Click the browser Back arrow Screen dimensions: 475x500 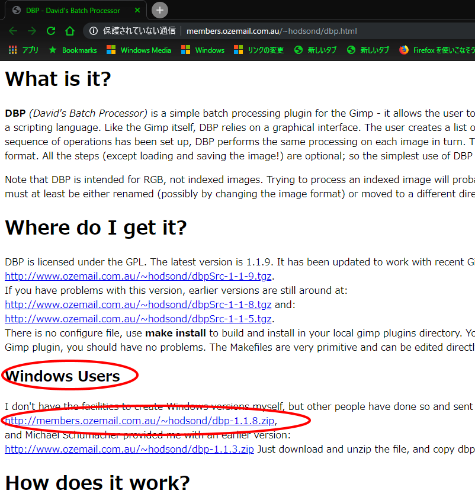click(x=13, y=31)
